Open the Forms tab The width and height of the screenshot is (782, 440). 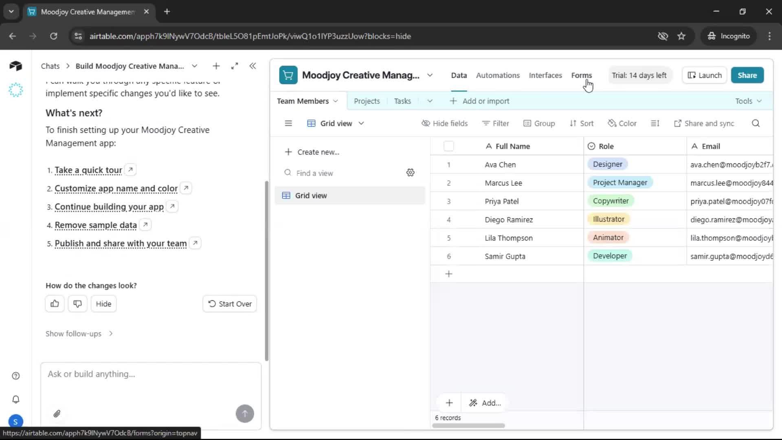point(582,75)
